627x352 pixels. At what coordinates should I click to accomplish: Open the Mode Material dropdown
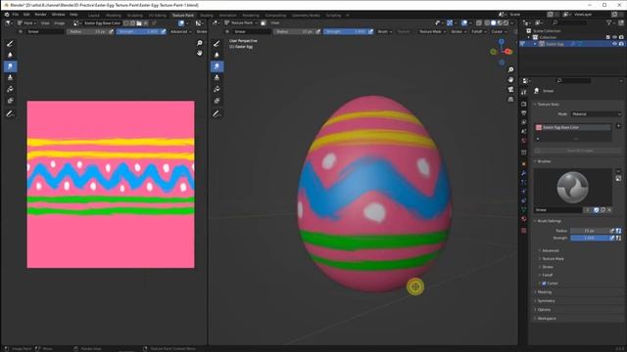(596, 114)
